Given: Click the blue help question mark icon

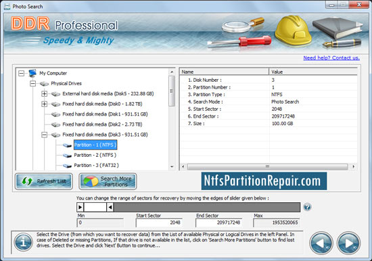Looking at the screenshot, I should (307, 207).
